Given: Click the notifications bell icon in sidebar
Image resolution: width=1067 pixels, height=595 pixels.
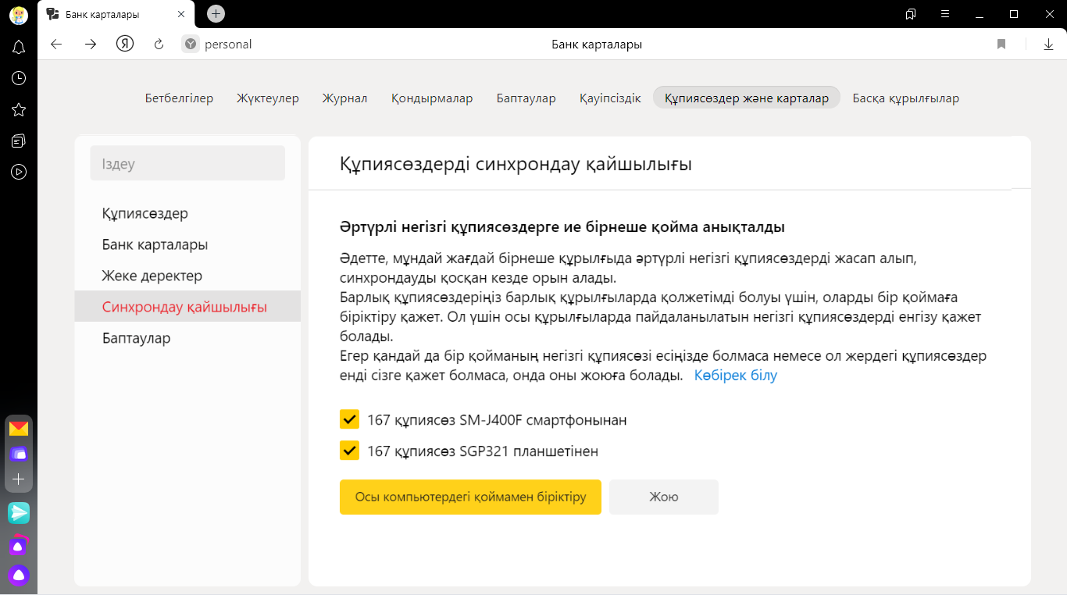Looking at the screenshot, I should coord(19,48).
